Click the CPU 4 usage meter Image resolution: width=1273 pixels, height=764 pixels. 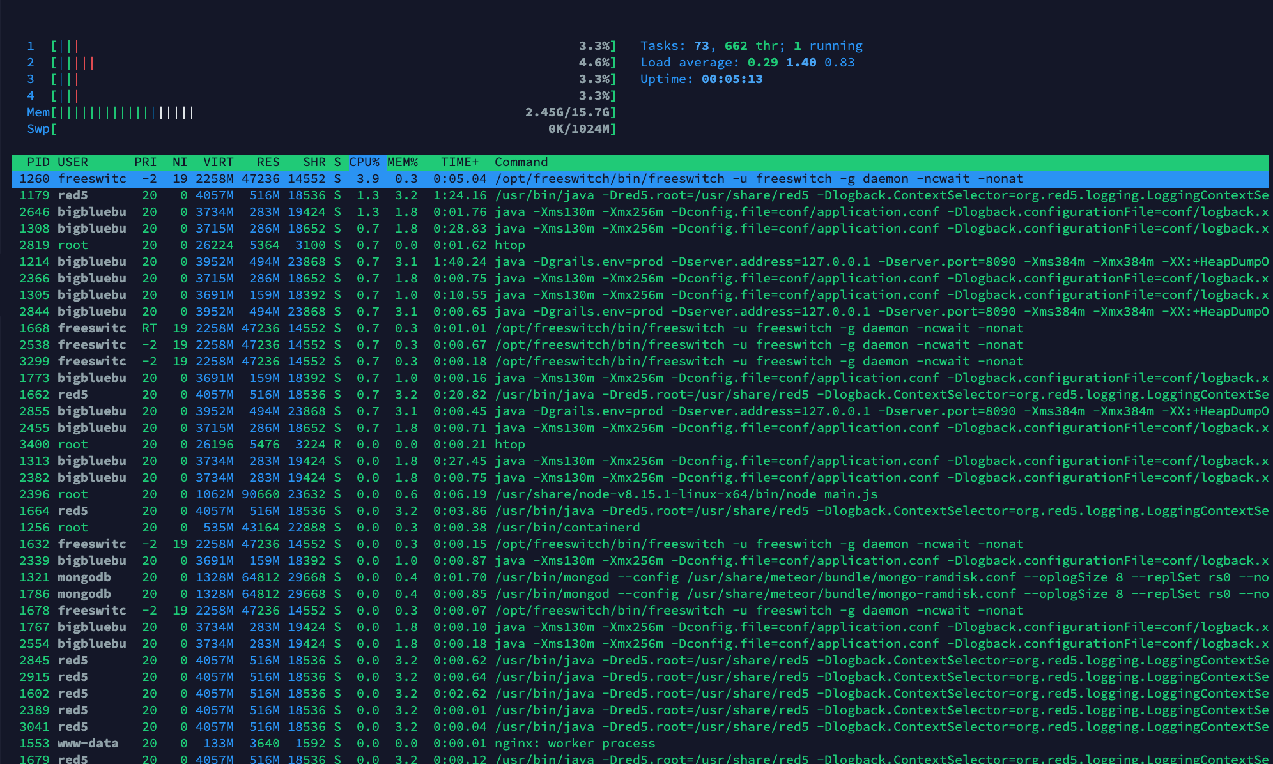tap(321, 96)
